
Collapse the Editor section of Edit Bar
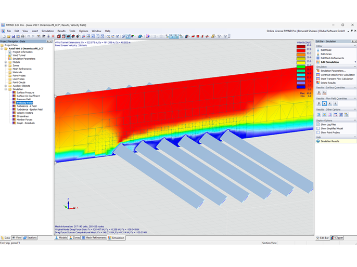355,46
